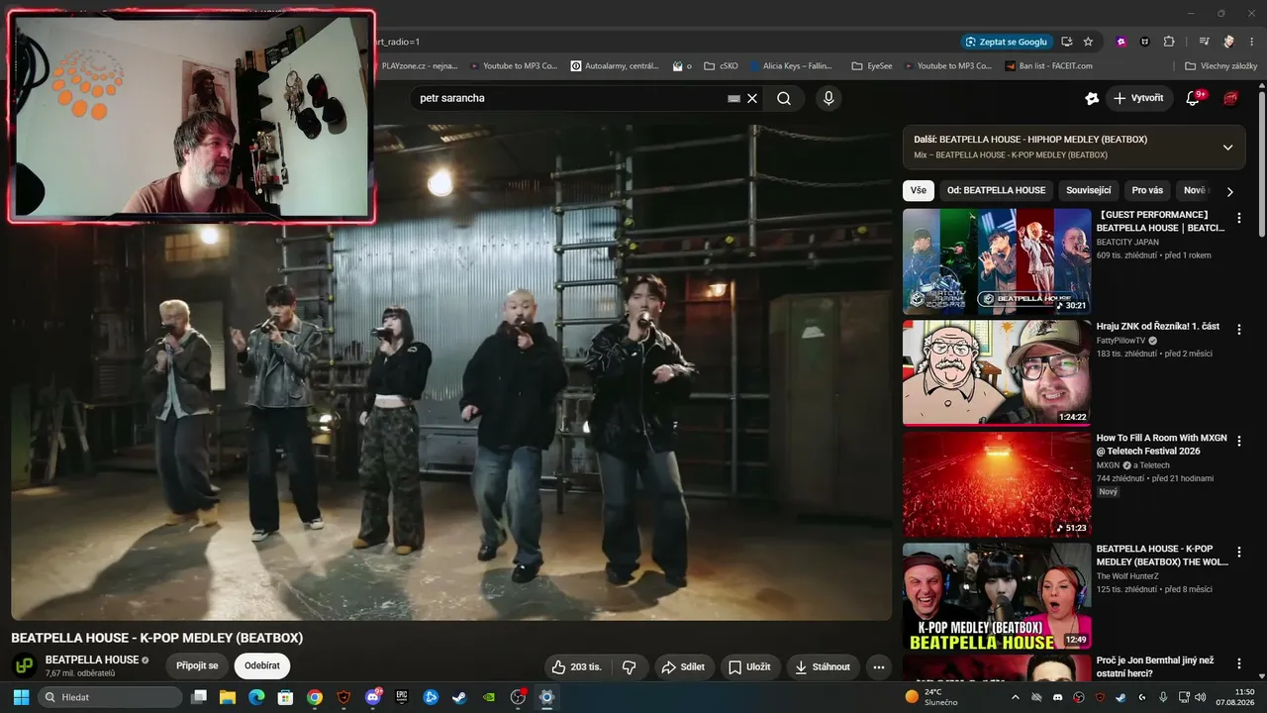Click the YouTube search magnifier button
Viewport: 1267px width, 713px height.
tap(784, 98)
